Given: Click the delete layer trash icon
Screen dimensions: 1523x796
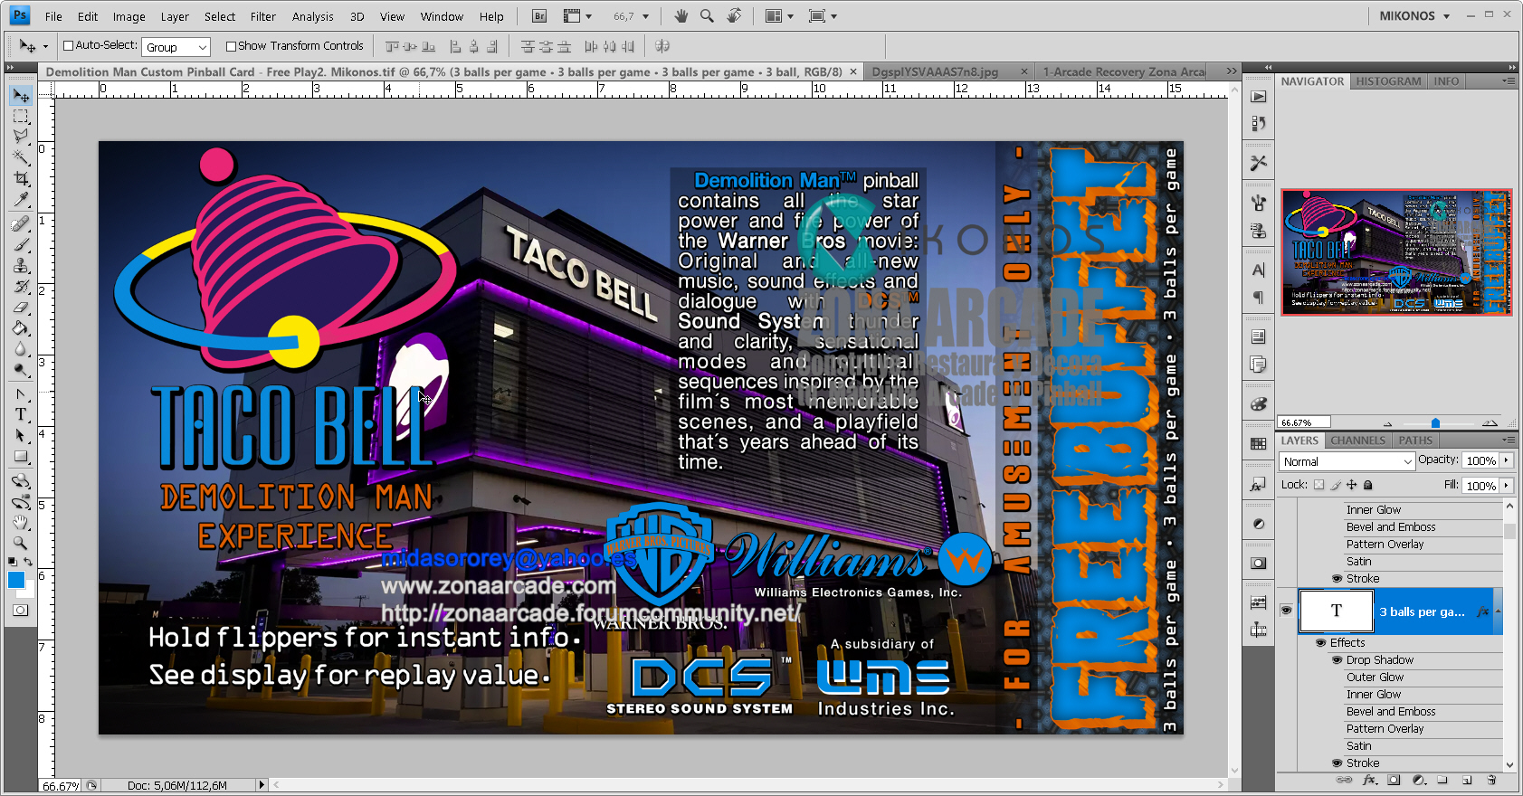Looking at the screenshot, I should point(1491,780).
